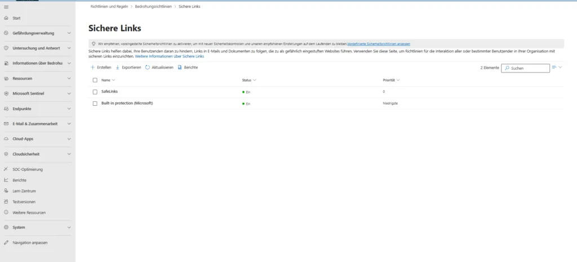The height and width of the screenshot is (262, 577).
Task: Click the Exportieren button
Action: (x=128, y=67)
